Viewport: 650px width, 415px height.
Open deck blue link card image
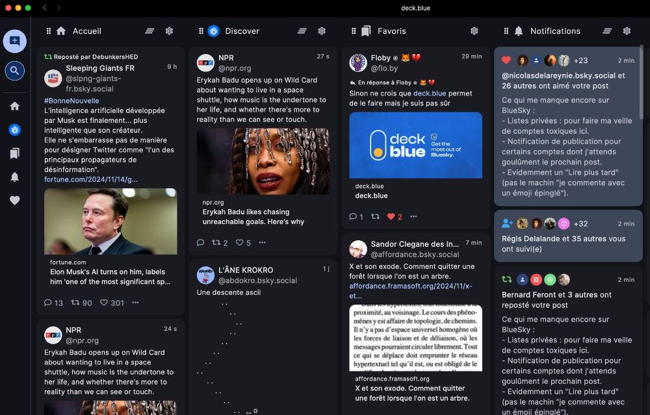[416, 145]
